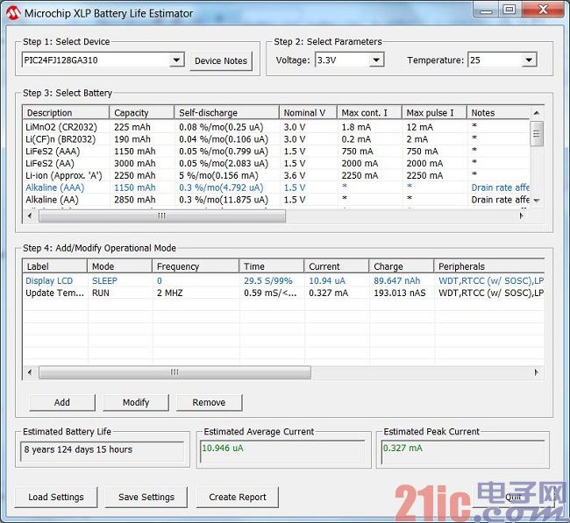570x523 pixels.
Task: Click the Estimated Battery Life field
Action: (102, 450)
